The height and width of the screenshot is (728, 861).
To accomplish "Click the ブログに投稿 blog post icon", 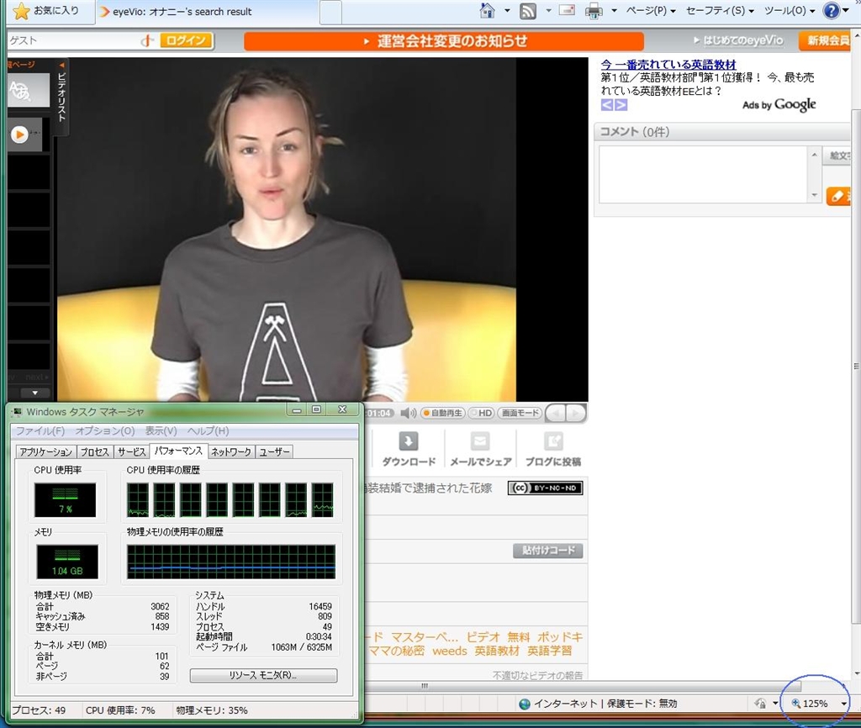I will [553, 441].
